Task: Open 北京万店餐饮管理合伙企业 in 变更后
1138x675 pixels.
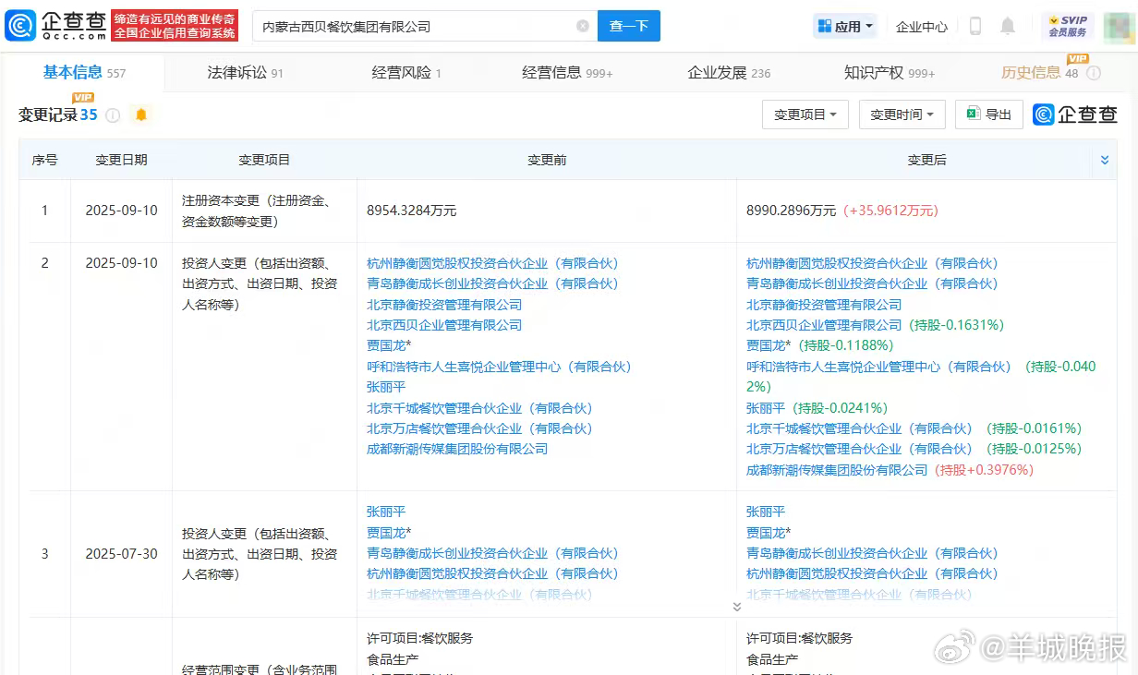Action: [x=859, y=449]
